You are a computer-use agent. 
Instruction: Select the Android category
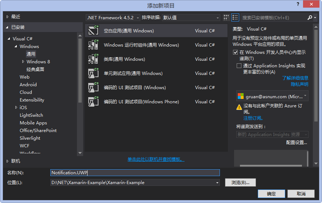click(28, 85)
